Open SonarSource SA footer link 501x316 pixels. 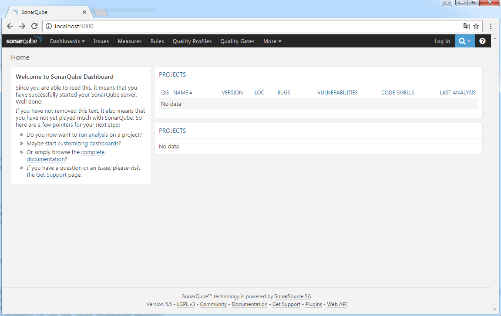293,296
